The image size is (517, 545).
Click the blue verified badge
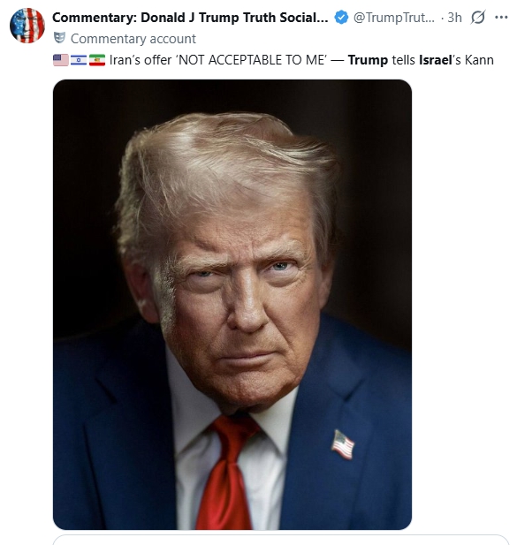point(341,18)
